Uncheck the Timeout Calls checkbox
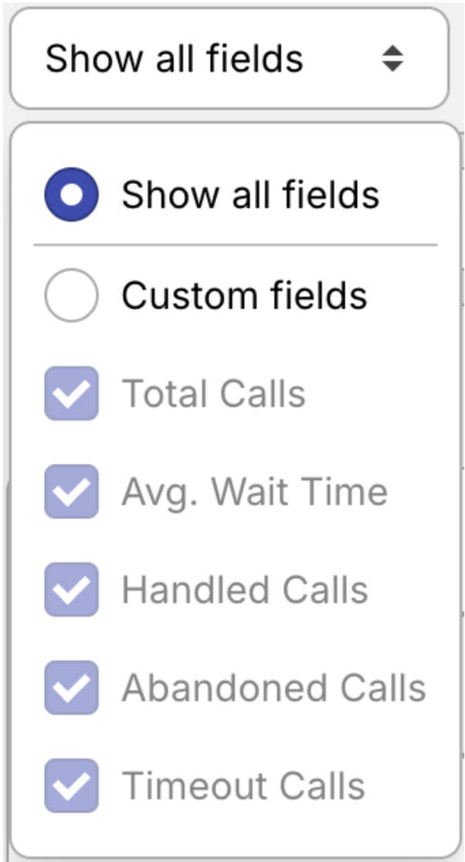Screen dimensions: 465x862 (71, 786)
